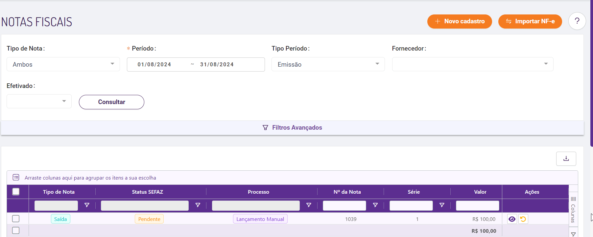This screenshot has width=593, height=237.
Task: Open the Colunas side panel tab
Action: [x=573, y=209]
